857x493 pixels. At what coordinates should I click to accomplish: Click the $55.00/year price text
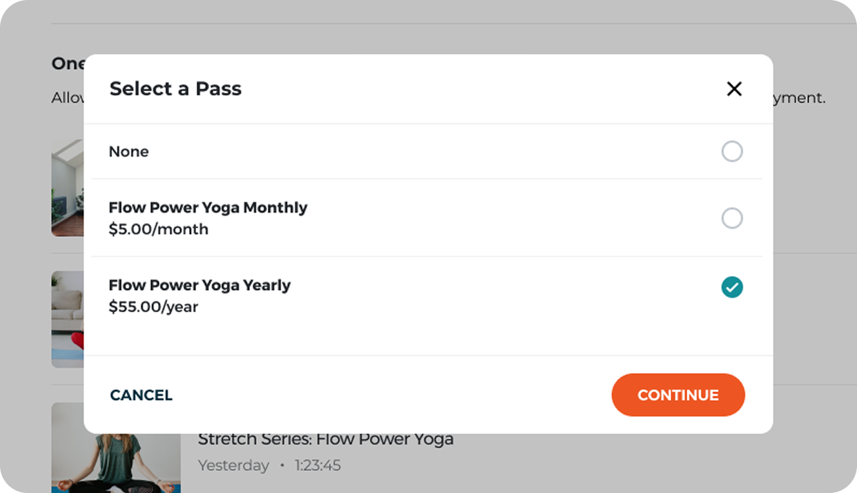153,307
